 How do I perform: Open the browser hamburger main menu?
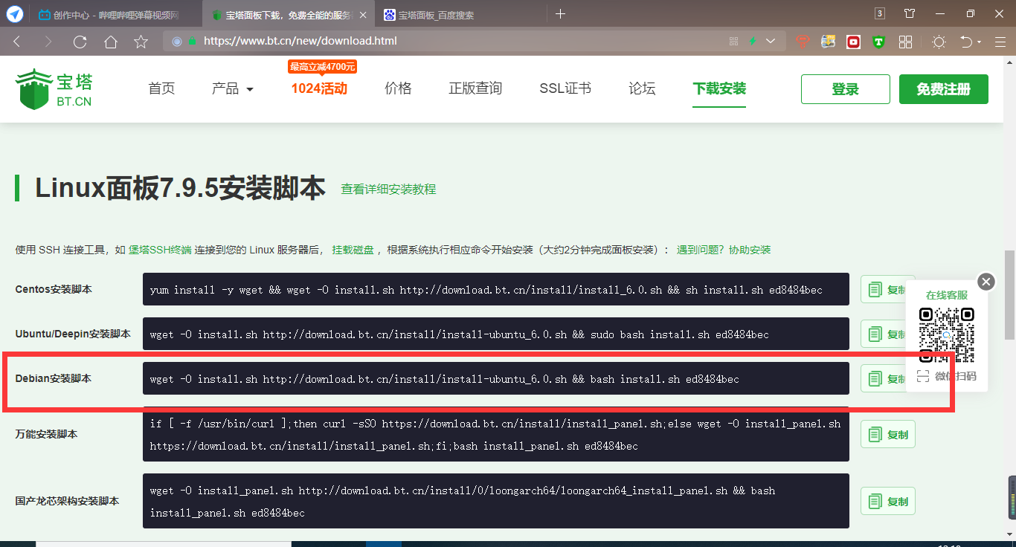(x=1000, y=42)
